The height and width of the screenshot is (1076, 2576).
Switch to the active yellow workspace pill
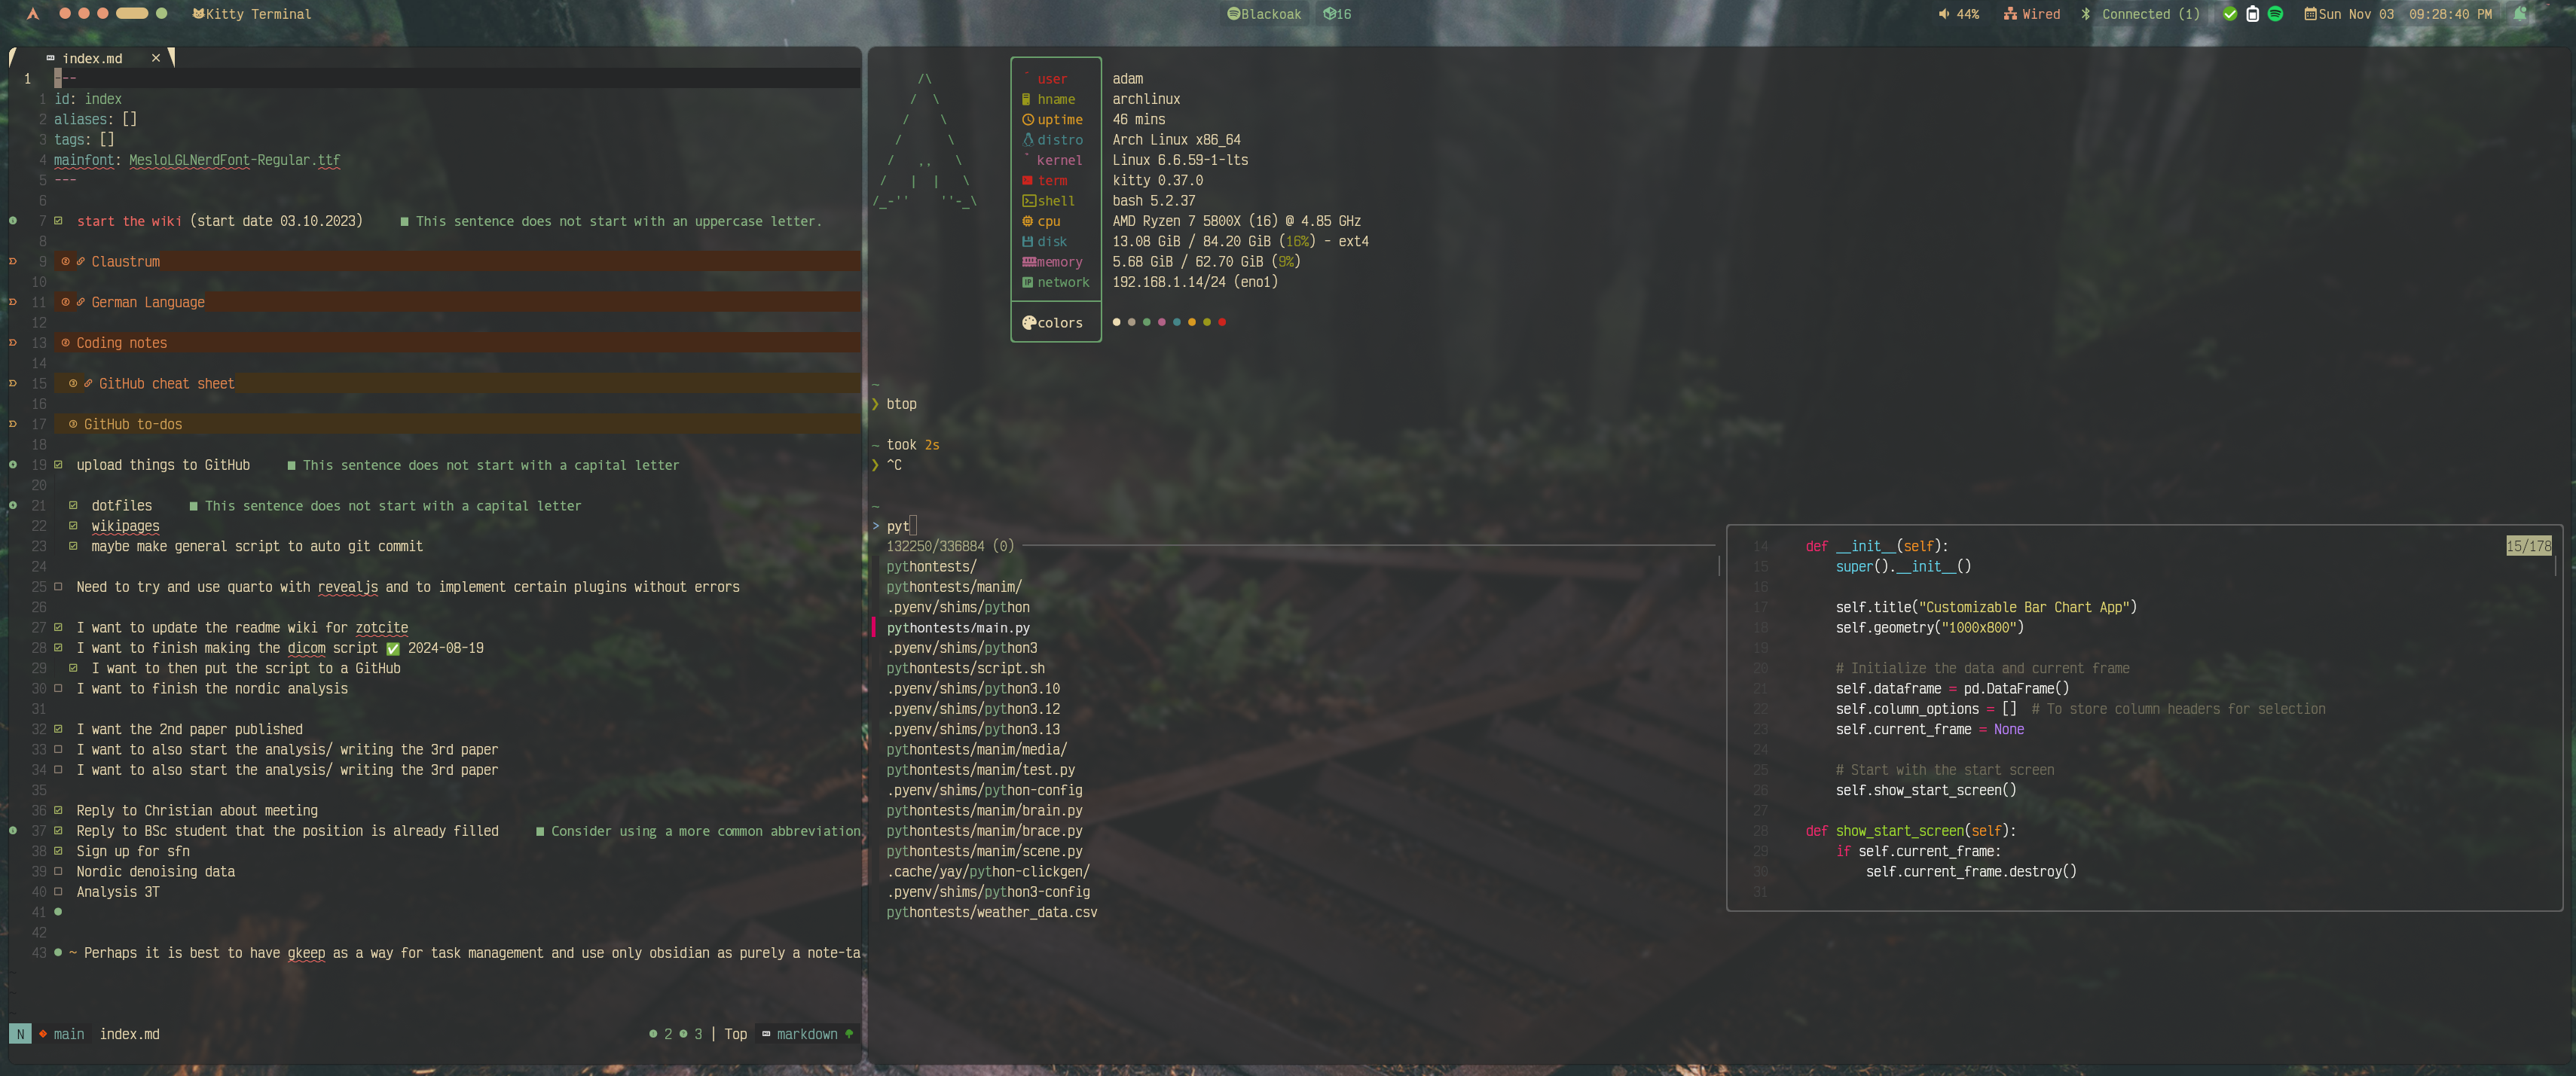[132, 14]
